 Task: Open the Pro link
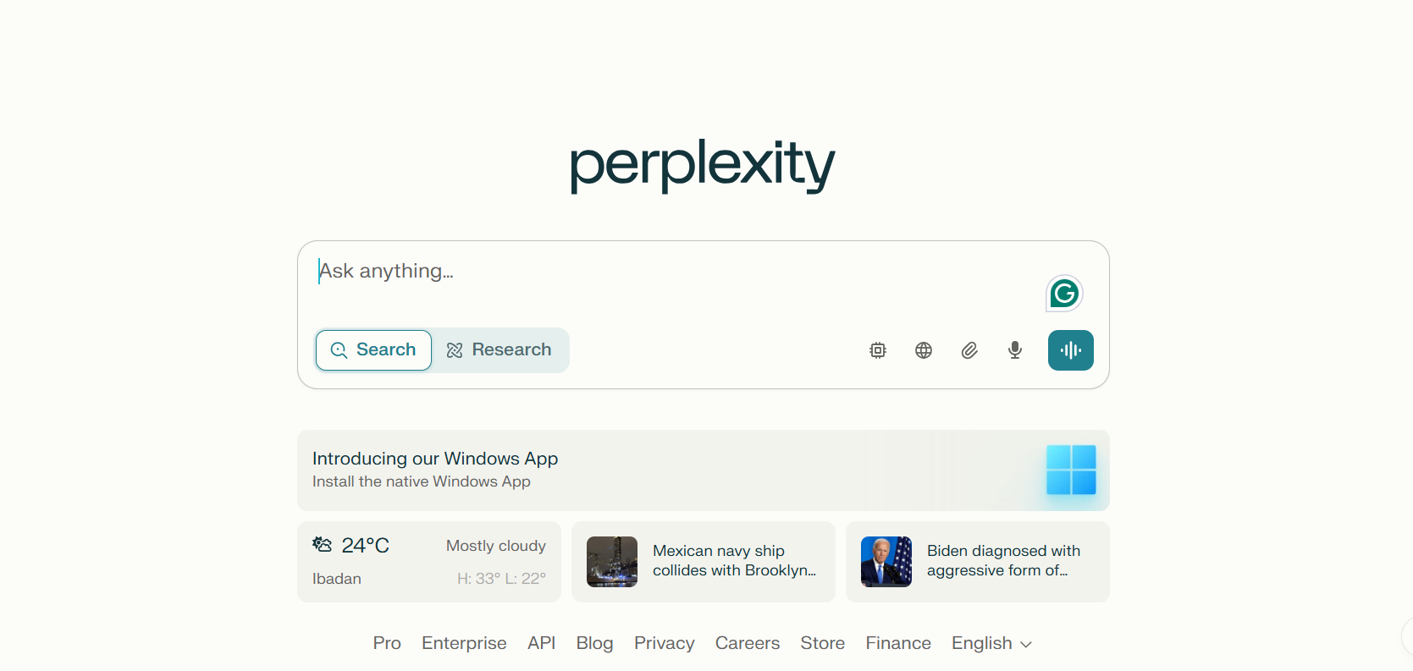[x=386, y=643]
